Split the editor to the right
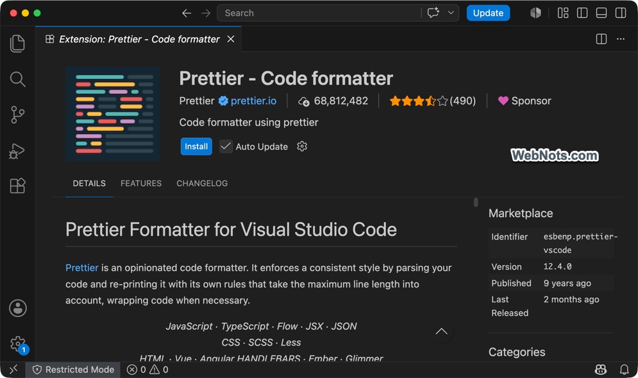638x378 pixels. click(601, 39)
